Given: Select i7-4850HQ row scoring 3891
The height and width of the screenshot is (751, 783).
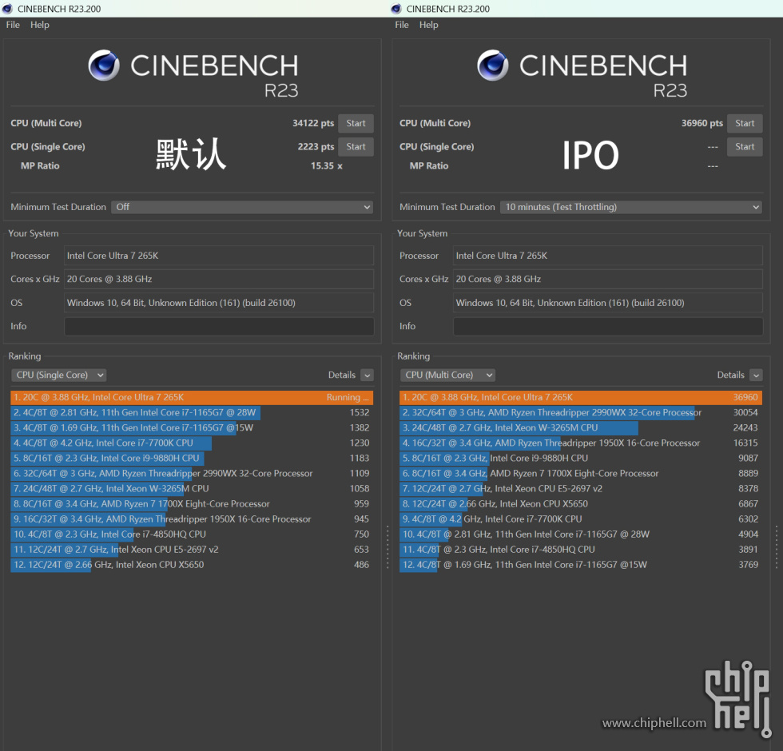Looking at the screenshot, I should point(581,550).
